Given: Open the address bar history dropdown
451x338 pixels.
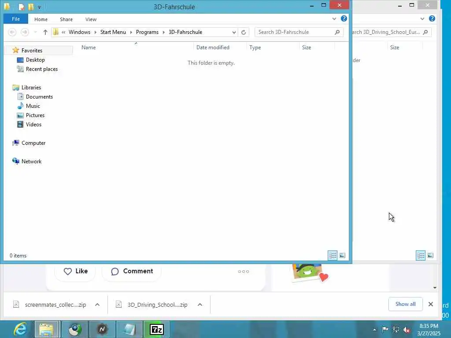Looking at the screenshot, I should coord(234,33).
